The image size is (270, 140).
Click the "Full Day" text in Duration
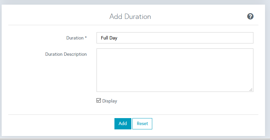[x=109, y=38]
